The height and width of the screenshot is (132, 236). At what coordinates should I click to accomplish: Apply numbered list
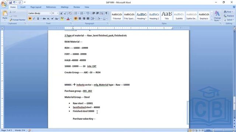tap(81, 13)
